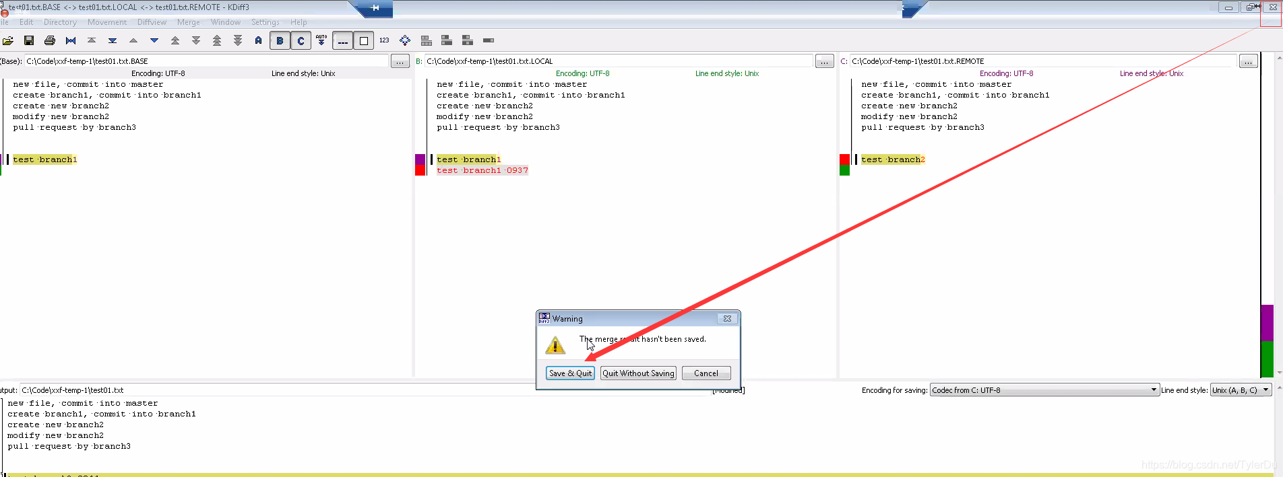Image resolution: width=1283 pixels, height=477 pixels.
Task: Click green block in overview column
Action: 1267,359
